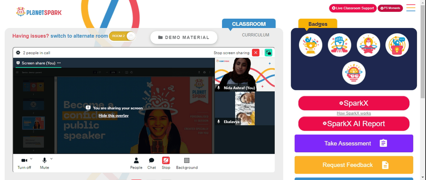Click the Hide this overlay link

tap(114, 116)
